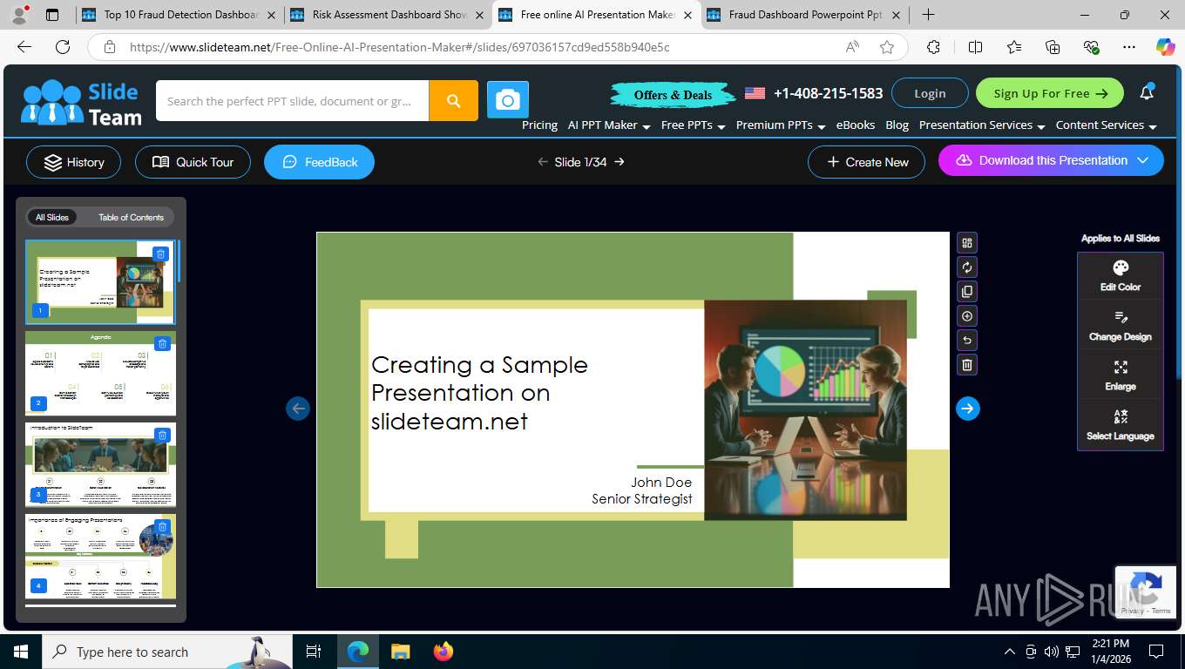Viewport: 1185px width, 669px height.
Task: Click the SlideTeam logo
Action: [x=82, y=103]
